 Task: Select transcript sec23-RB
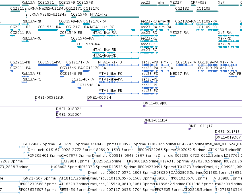(149, 21)
